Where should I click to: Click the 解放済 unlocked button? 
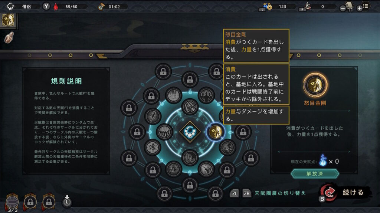(x=315, y=174)
